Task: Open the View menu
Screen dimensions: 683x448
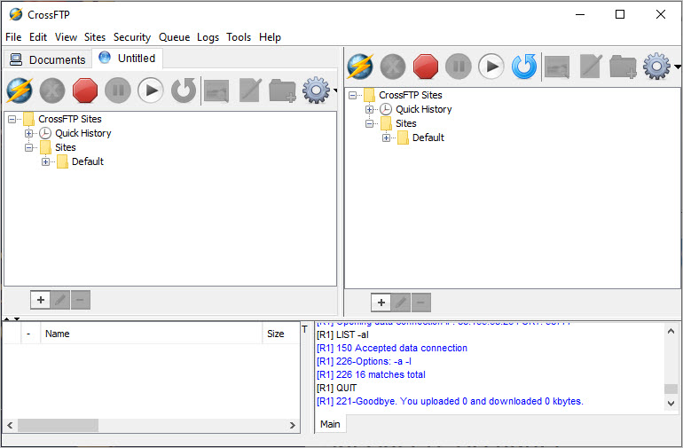Action: click(66, 37)
